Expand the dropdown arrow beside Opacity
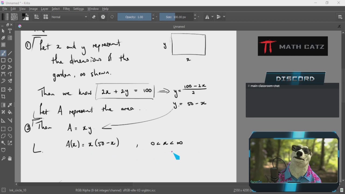The height and width of the screenshot is (194, 345). coord(156,17)
